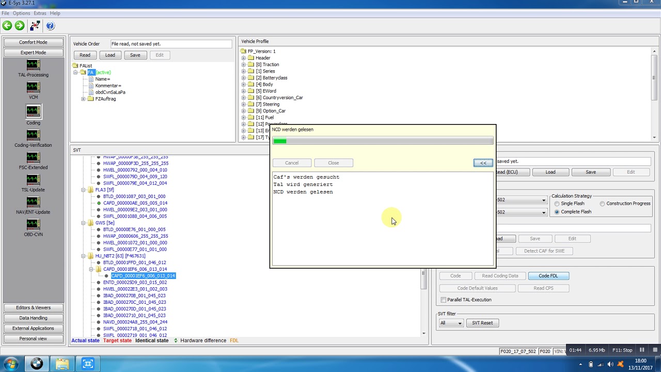The height and width of the screenshot is (372, 661).
Task: Select the Complete Flash radio button
Action: coord(557,212)
